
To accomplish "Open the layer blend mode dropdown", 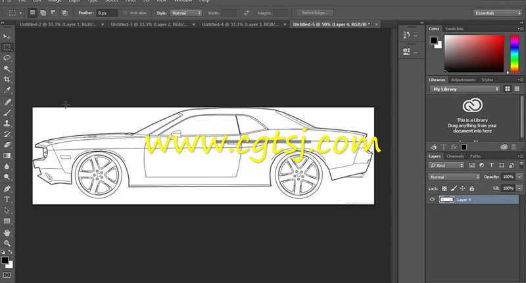I will pyautogui.click(x=454, y=177).
